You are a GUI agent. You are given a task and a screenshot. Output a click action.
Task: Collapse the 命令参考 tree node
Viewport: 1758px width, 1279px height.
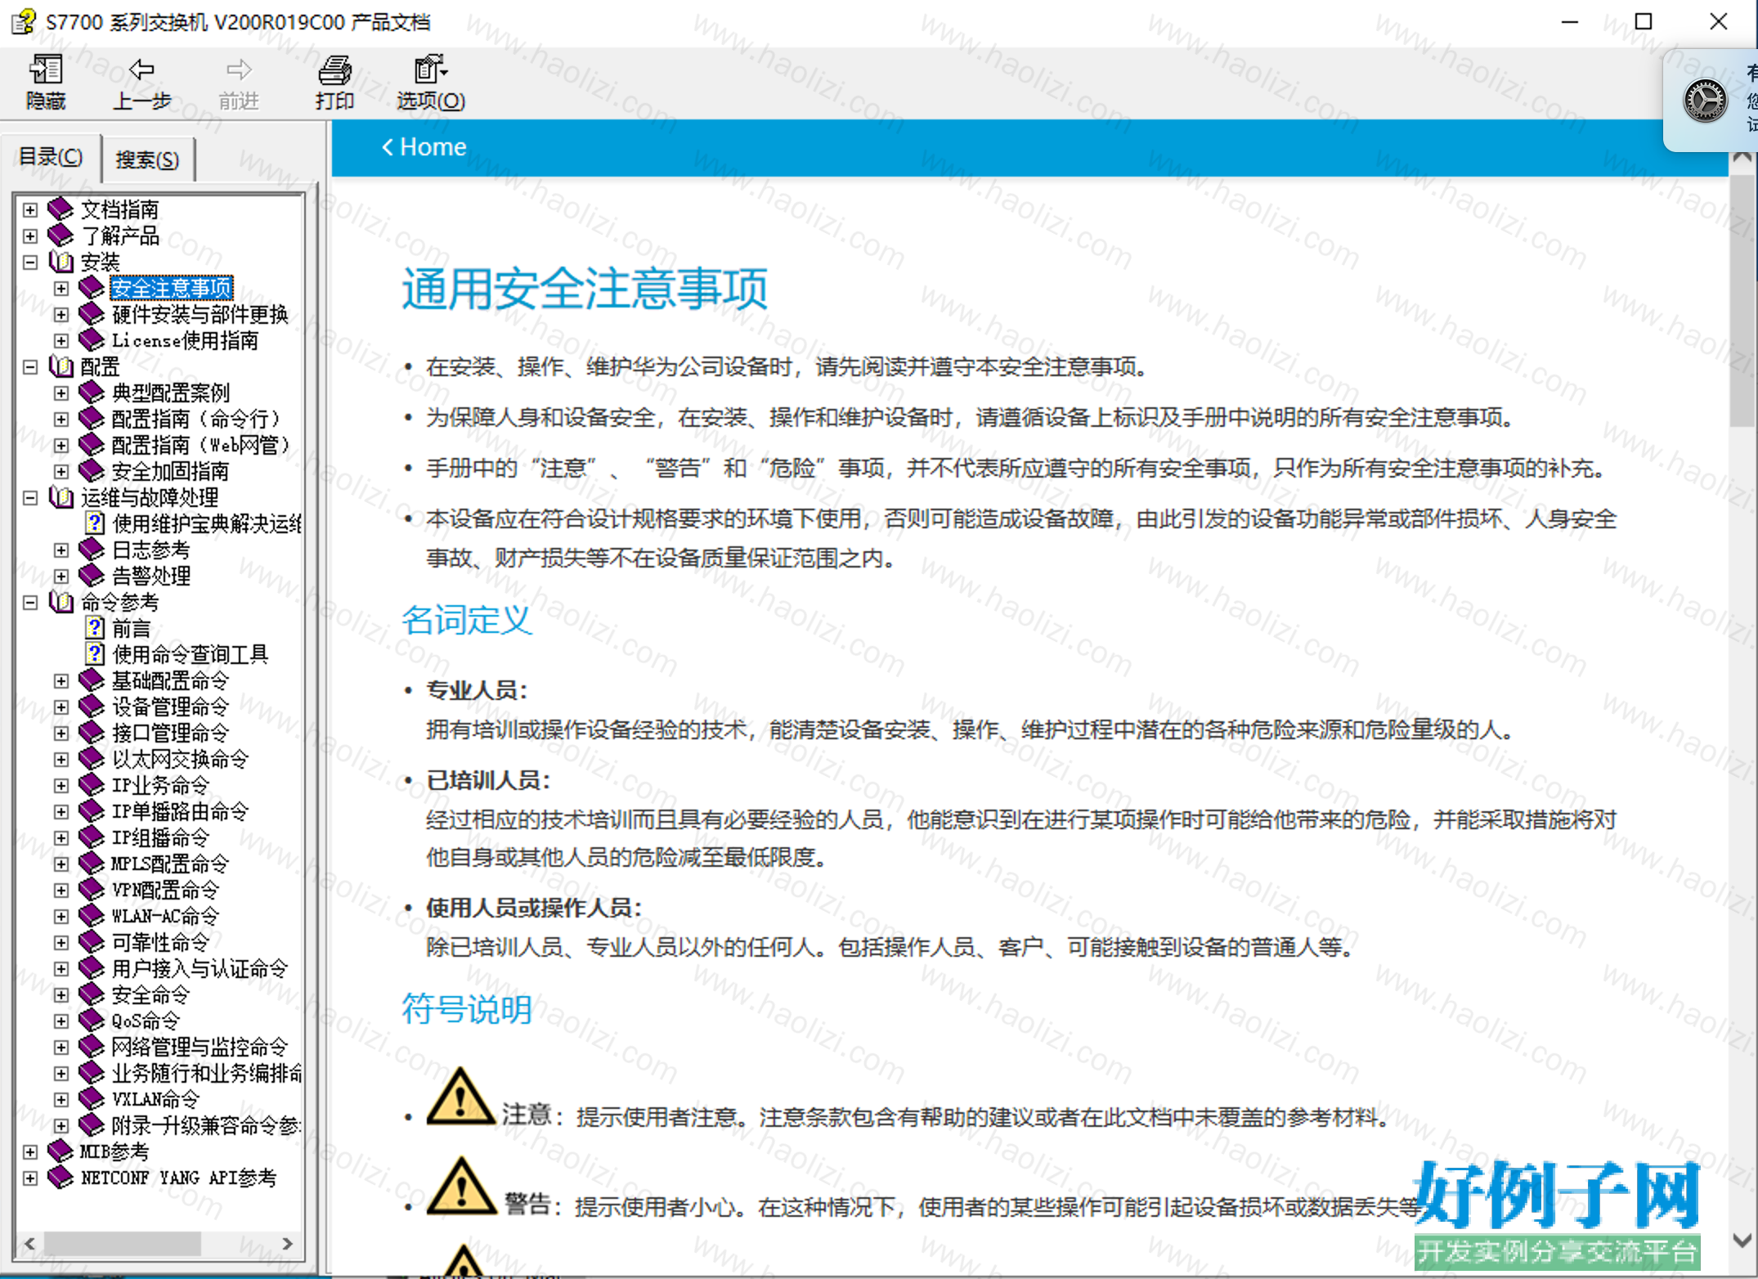(x=30, y=603)
